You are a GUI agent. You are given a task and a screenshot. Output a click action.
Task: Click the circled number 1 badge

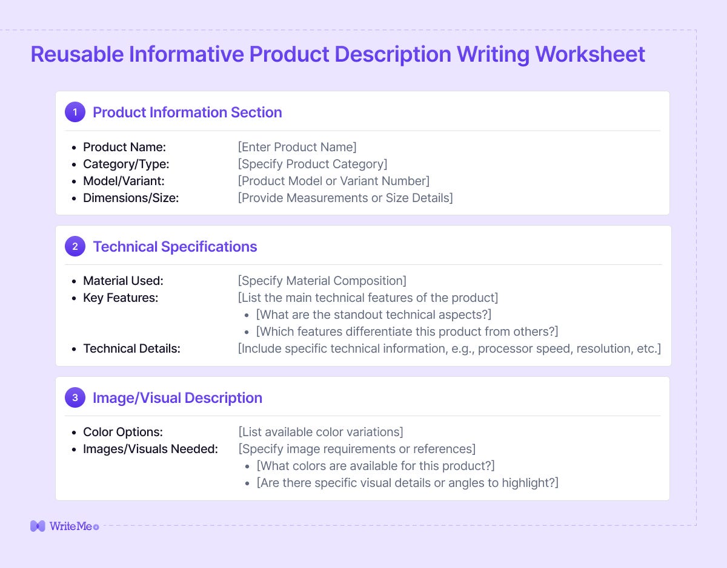(75, 112)
